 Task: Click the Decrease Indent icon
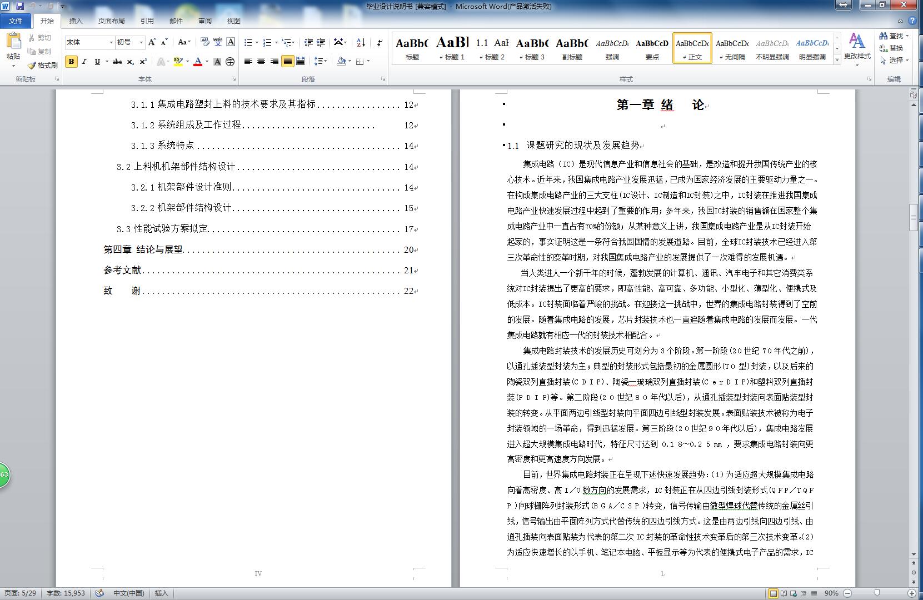coord(308,42)
